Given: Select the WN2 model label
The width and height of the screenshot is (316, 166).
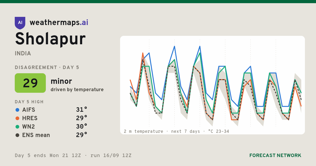Looking at the screenshot, I should (x=28, y=127).
